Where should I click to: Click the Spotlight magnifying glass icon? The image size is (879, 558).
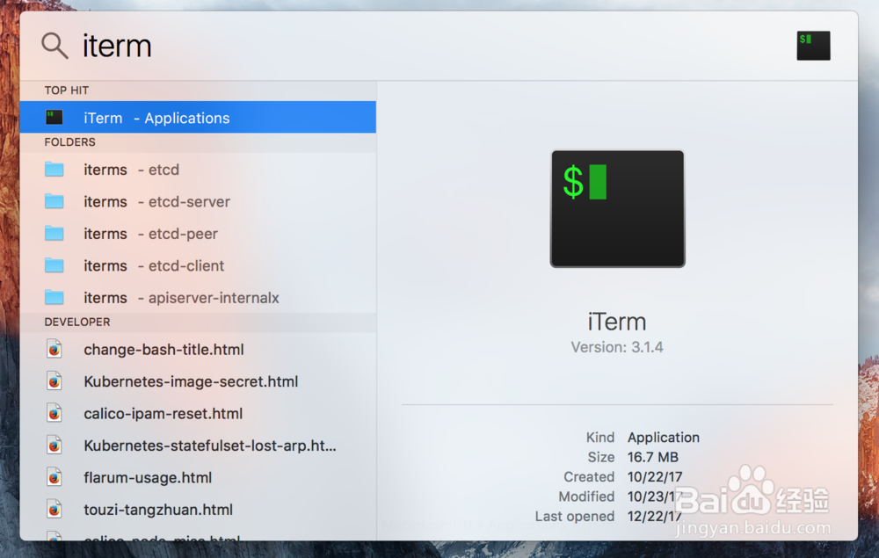(54, 46)
